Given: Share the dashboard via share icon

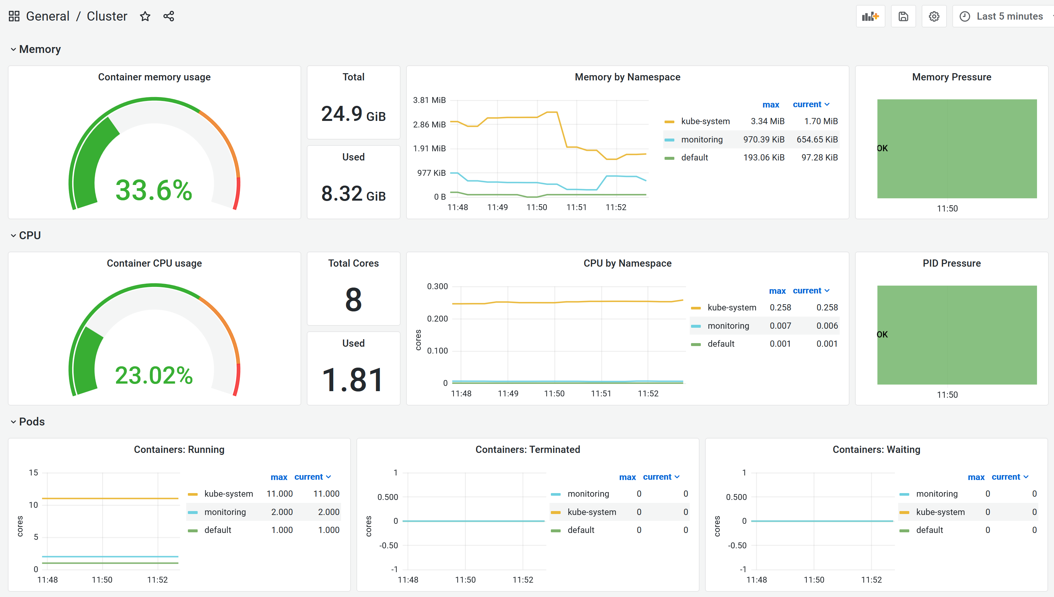Looking at the screenshot, I should [169, 16].
